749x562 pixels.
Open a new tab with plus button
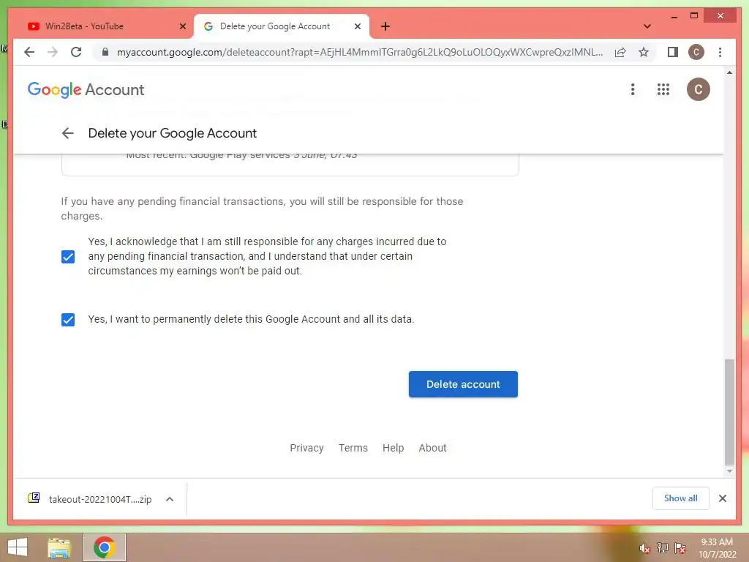point(385,26)
